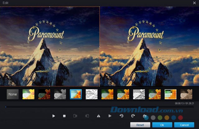Apply the grayscale flower effect
The height and width of the screenshot is (129, 199).
[60, 94]
